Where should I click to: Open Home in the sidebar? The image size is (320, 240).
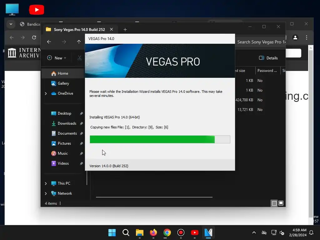coord(63,73)
